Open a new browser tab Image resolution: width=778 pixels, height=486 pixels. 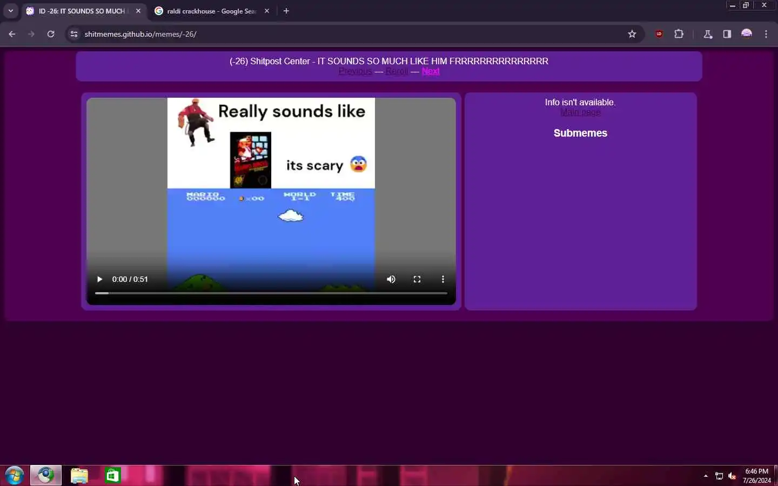pos(286,11)
